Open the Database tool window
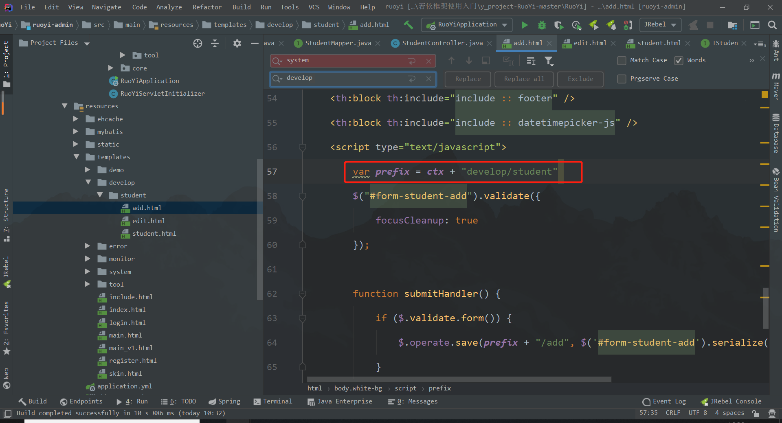 tap(776, 134)
